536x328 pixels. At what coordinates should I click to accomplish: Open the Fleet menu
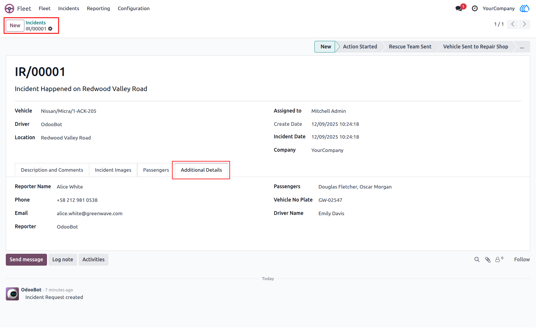[x=44, y=8]
